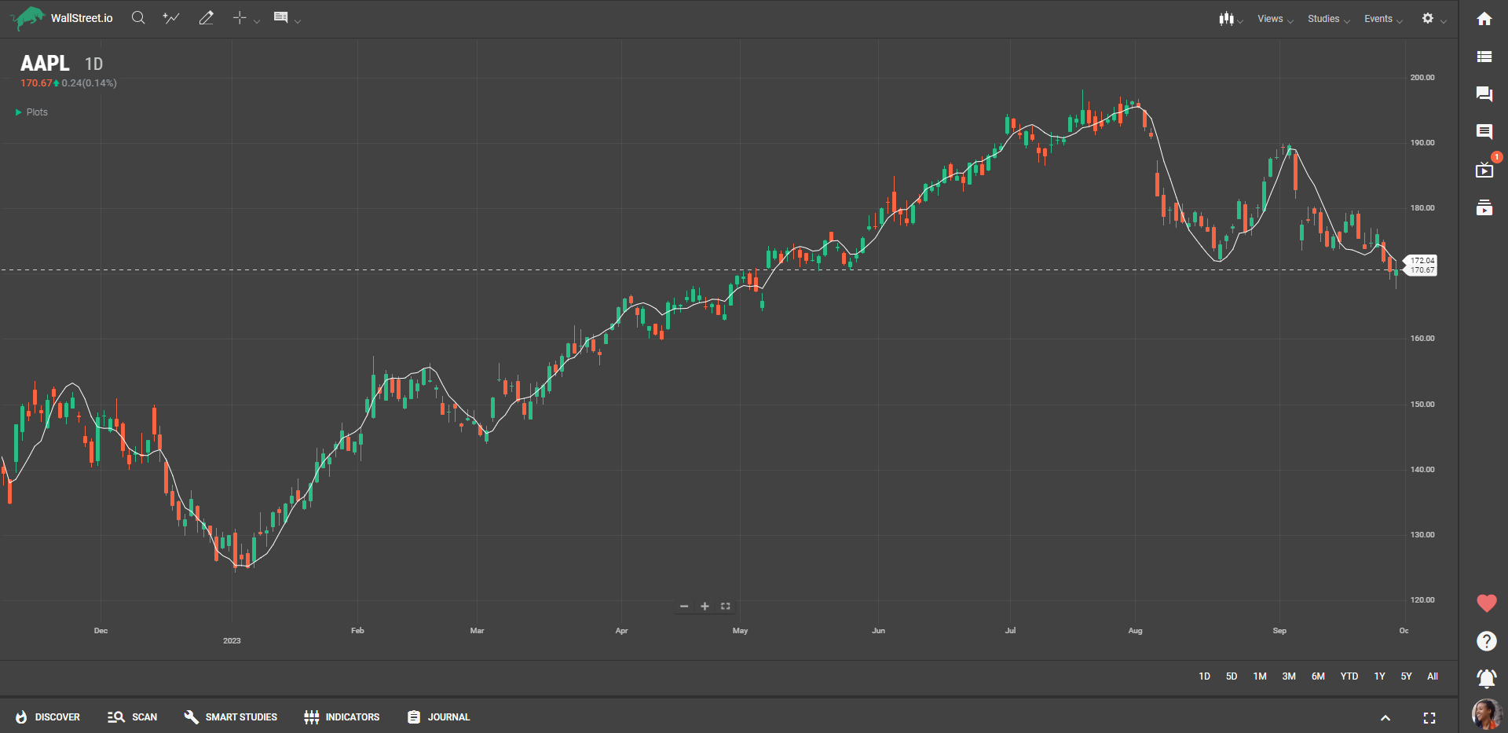Open the user profile avatar
The height and width of the screenshot is (733, 1508).
coord(1487,714)
